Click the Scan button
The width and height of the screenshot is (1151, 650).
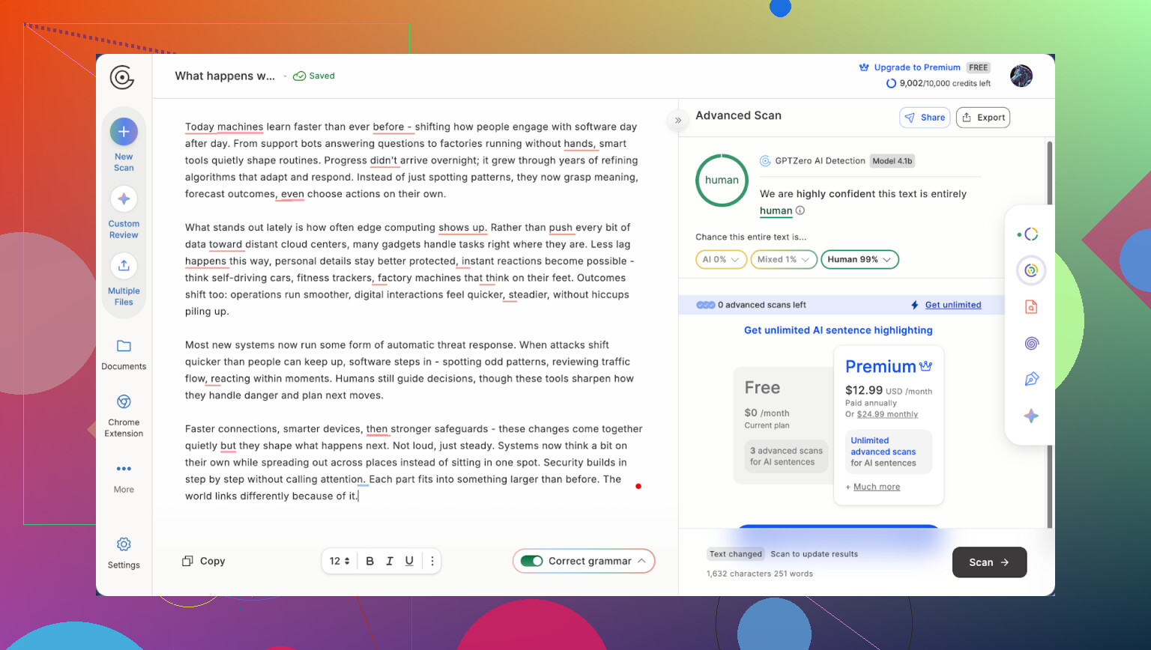[x=989, y=562]
